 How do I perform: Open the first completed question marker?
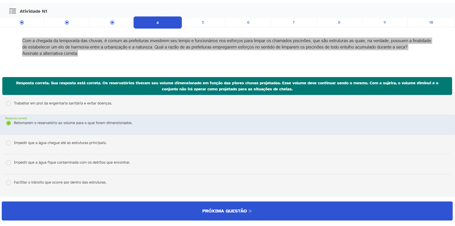pos(22,23)
